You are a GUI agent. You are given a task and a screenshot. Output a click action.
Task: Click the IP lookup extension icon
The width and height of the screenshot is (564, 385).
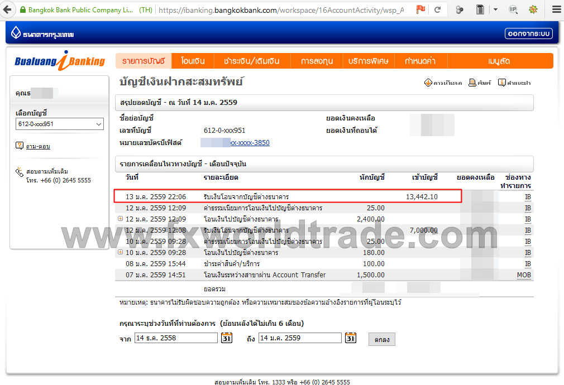tap(513, 9)
